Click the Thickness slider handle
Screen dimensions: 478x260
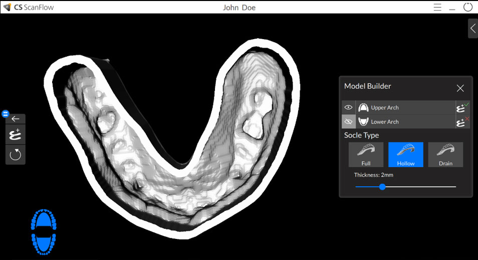point(382,187)
